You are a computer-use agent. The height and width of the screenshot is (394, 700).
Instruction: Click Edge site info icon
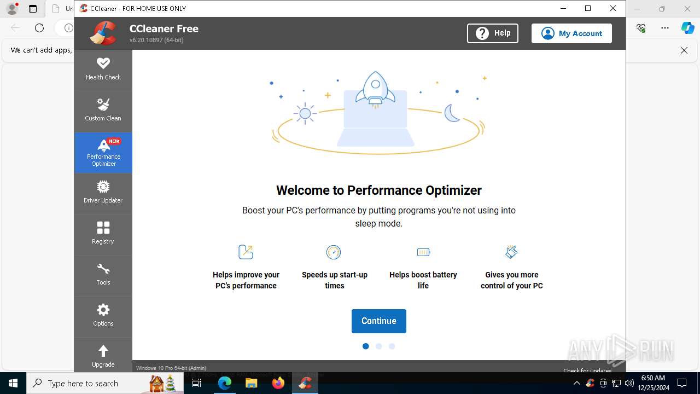[68, 28]
